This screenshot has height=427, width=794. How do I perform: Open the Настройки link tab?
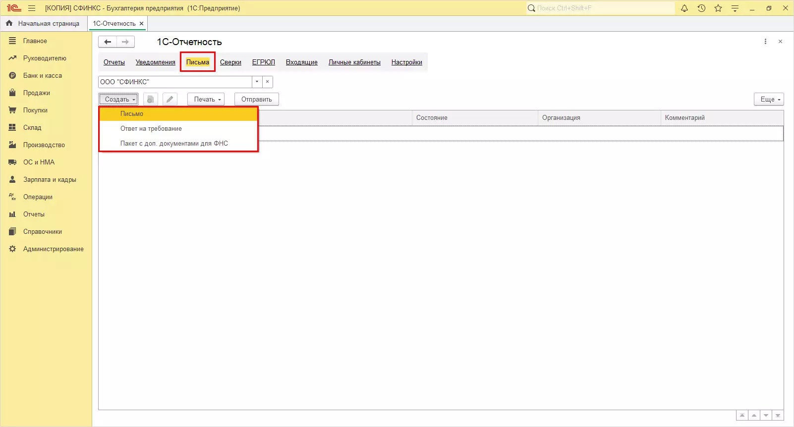point(407,62)
